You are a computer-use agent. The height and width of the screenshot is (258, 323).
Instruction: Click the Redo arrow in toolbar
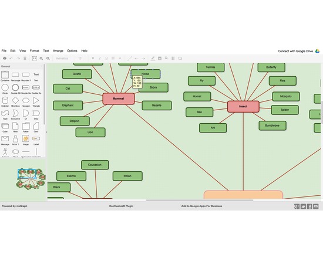(18, 59)
